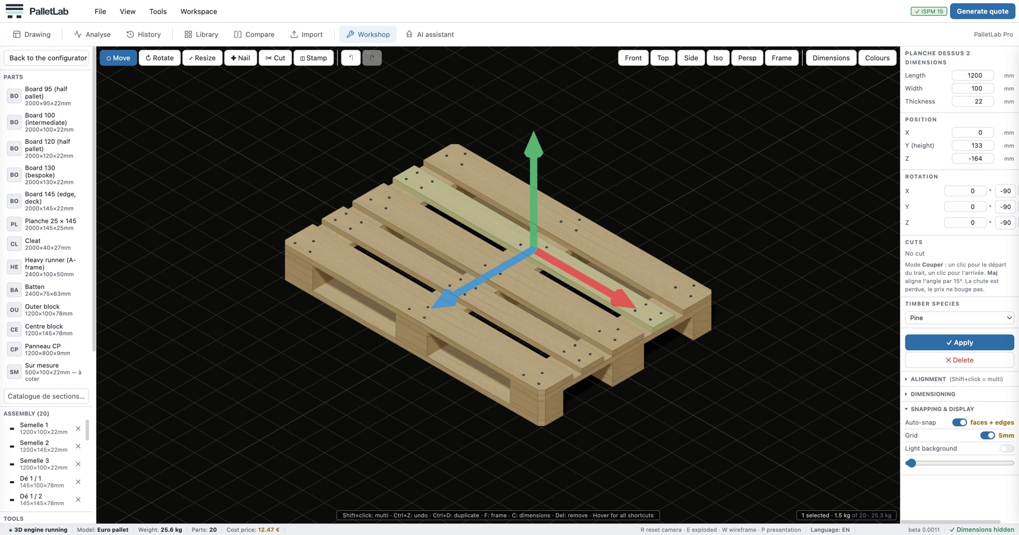Go to the AI assistant tab
This screenshot has height=535, width=1019.
pyautogui.click(x=430, y=34)
